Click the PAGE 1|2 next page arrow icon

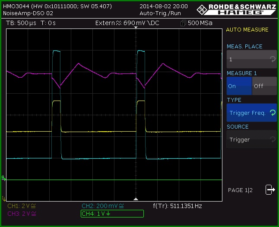point(270,190)
